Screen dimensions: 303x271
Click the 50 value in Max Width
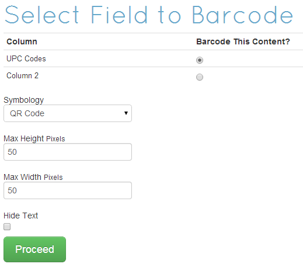point(12,190)
